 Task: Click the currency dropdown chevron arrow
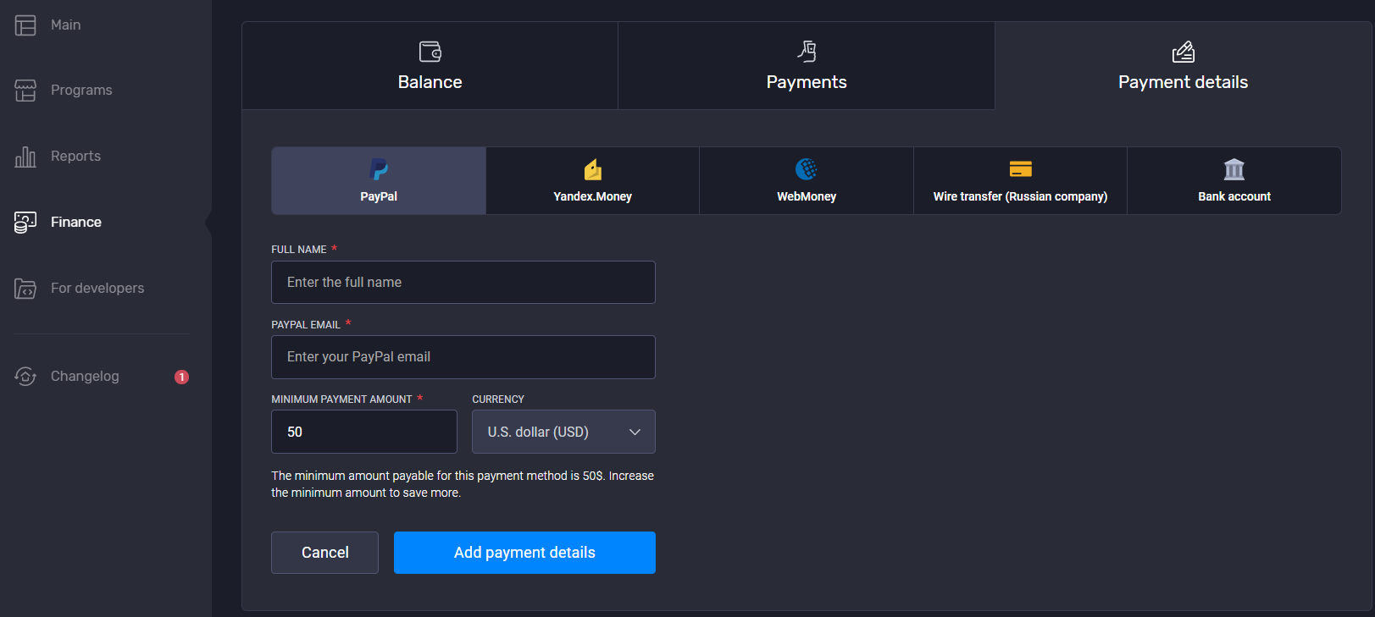(x=635, y=432)
